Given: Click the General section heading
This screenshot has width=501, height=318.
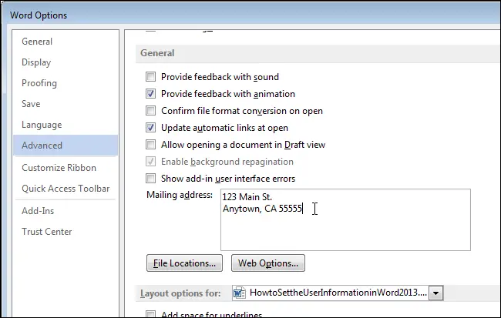Looking at the screenshot, I should [x=157, y=53].
